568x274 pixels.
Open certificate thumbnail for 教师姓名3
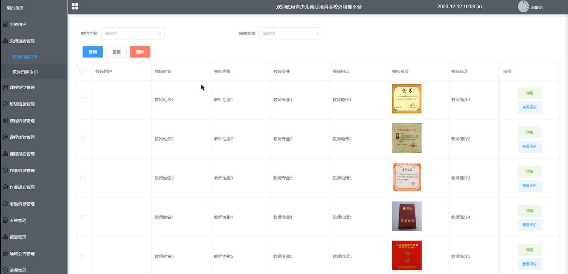(x=407, y=177)
